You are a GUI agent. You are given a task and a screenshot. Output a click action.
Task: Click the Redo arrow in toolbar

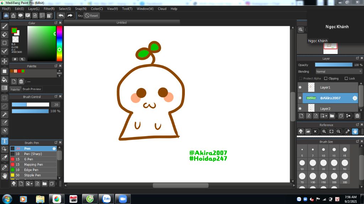[x=70, y=16]
